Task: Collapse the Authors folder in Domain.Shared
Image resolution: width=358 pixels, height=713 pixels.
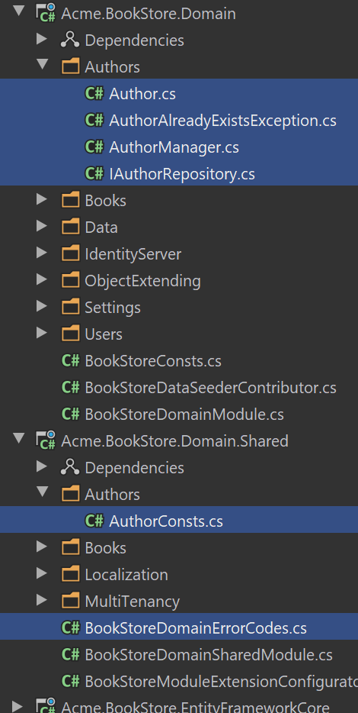Action: pos(43,492)
